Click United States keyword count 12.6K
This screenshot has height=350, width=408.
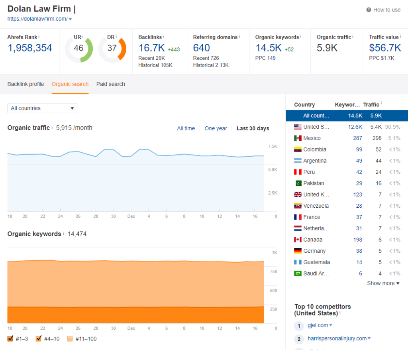[x=355, y=127]
